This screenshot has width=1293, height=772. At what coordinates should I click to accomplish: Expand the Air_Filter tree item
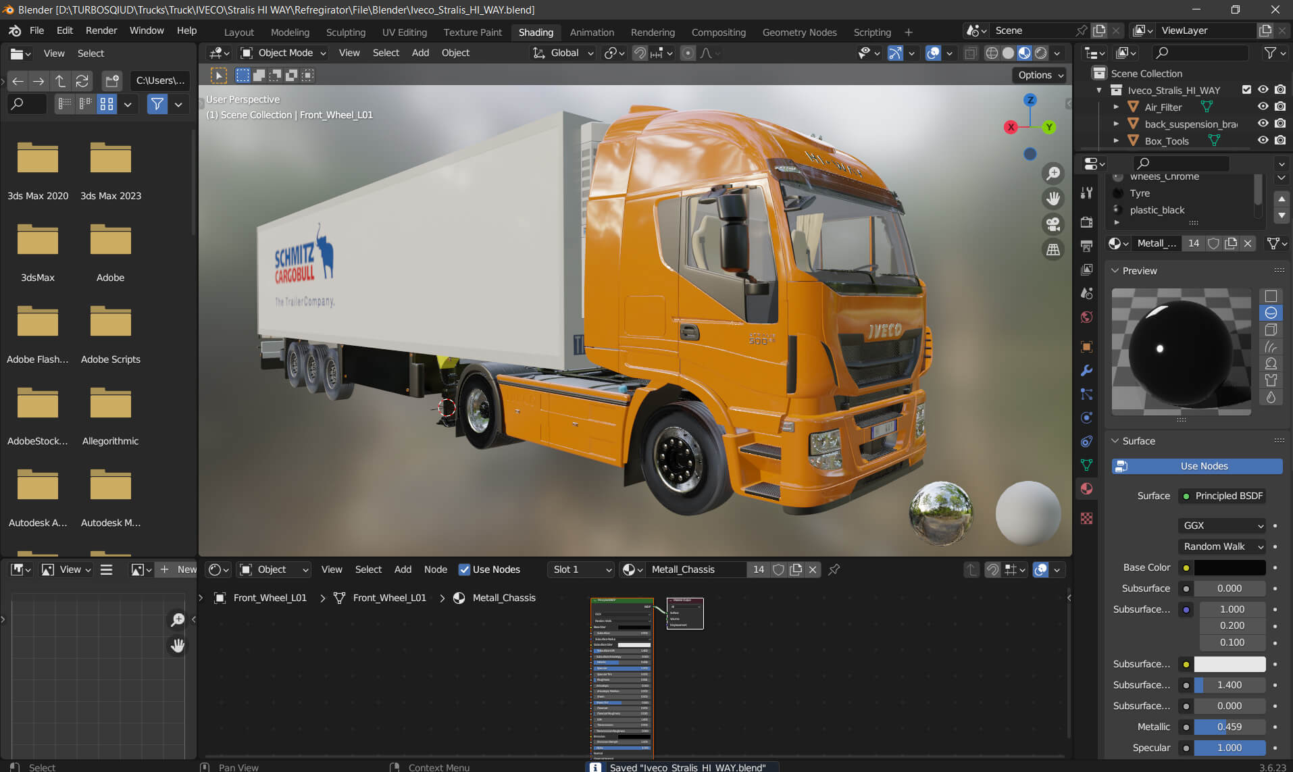pyautogui.click(x=1116, y=107)
